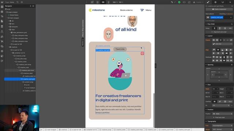This screenshot has height=131, width=234.
Task: Open the code export braces icon
Action: pyautogui.click(x=184, y=2)
